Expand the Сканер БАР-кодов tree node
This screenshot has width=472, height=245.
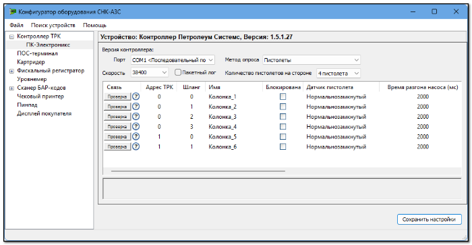pyautogui.click(x=11, y=88)
